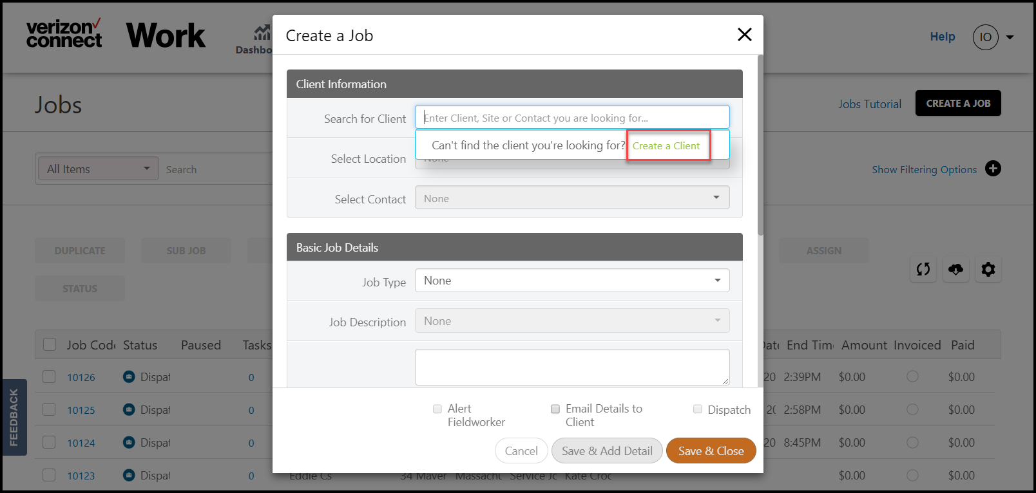Click the plus icon for filtering options

pyautogui.click(x=993, y=169)
